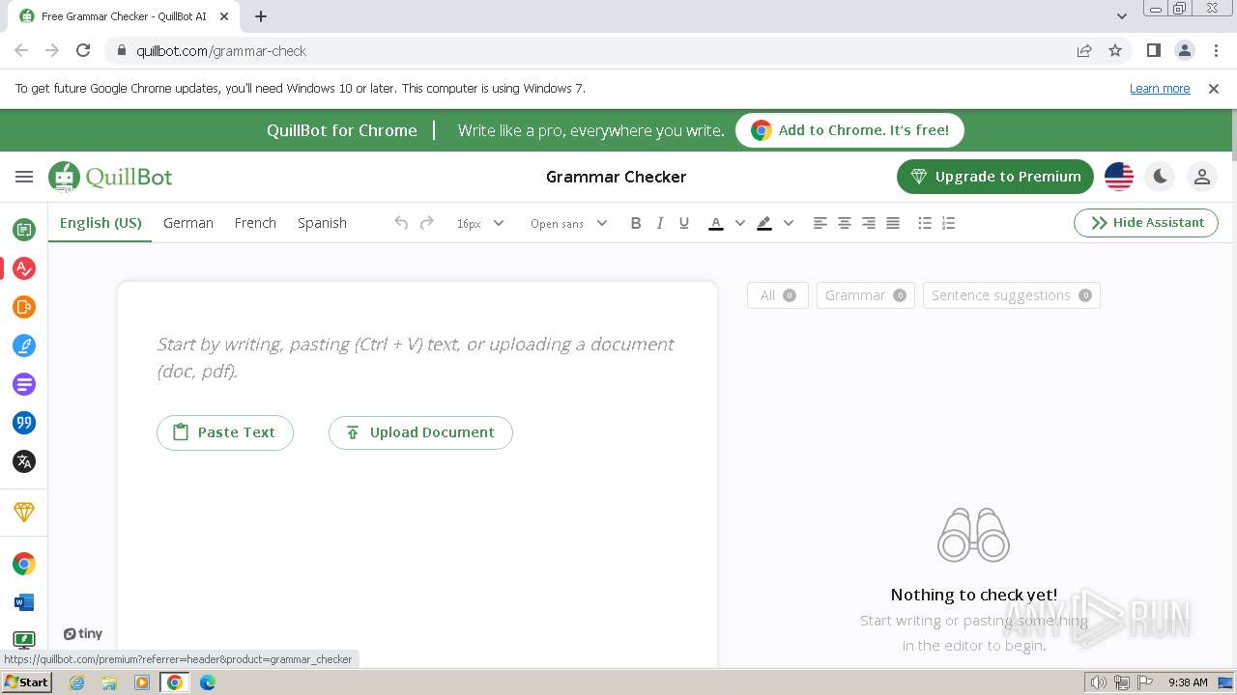Viewport: 1237px width, 695px height.
Task: Open the Citation Generator quotes icon
Action: 24,423
